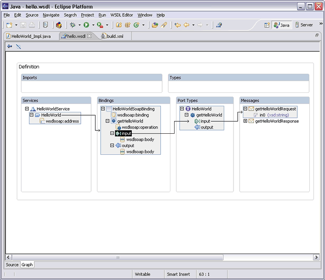
Task: Open the WSDL Editor menu
Action: pos(122,15)
